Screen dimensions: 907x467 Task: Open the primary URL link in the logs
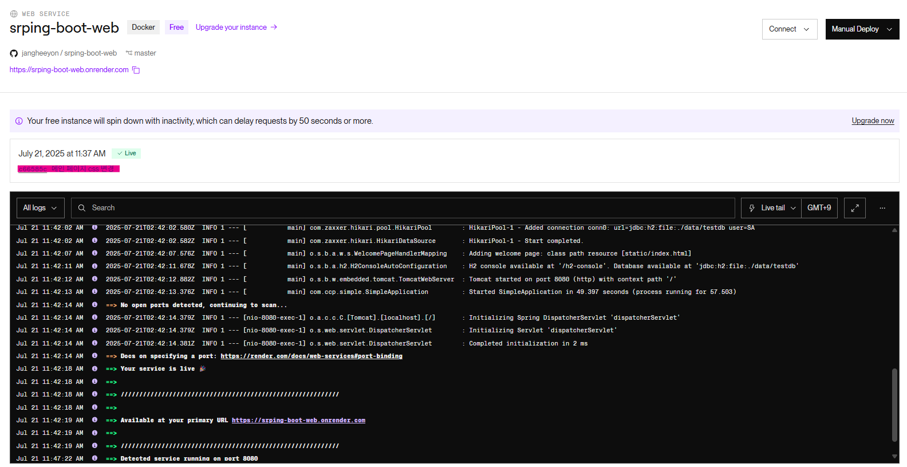tap(298, 420)
